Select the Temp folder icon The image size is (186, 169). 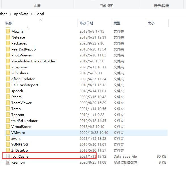(x=8, y=109)
